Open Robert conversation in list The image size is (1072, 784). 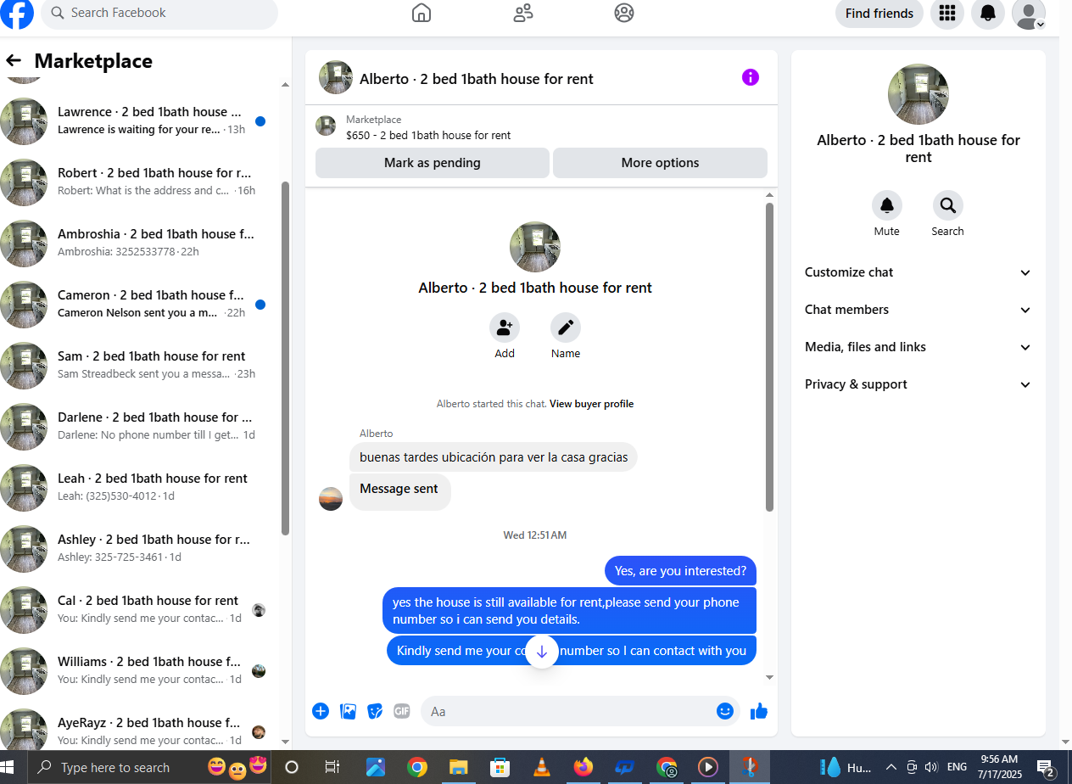(140, 182)
